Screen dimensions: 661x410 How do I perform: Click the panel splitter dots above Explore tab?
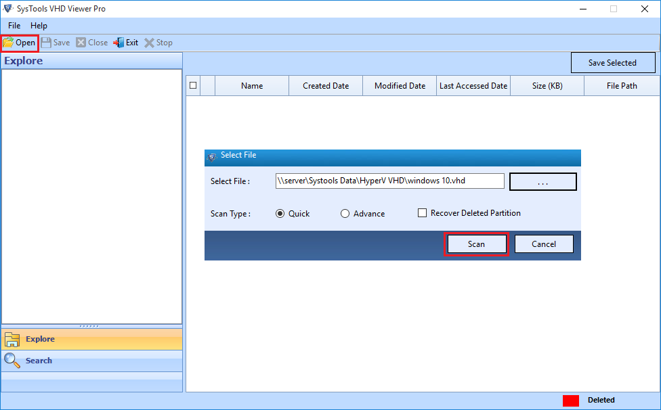(x=89, y=326)
